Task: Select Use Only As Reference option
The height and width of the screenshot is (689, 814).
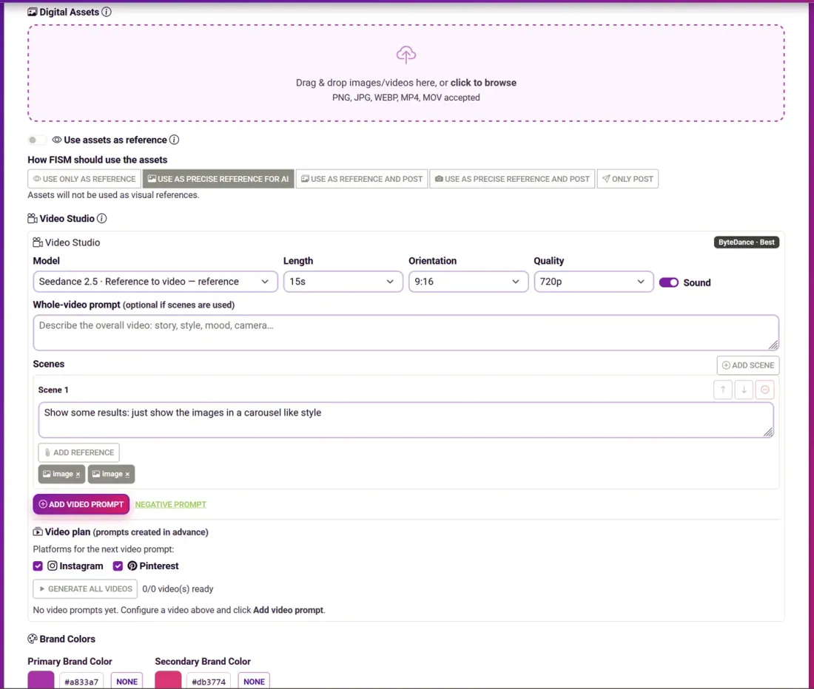Action: pyautogui.click(x=84, y=179)
